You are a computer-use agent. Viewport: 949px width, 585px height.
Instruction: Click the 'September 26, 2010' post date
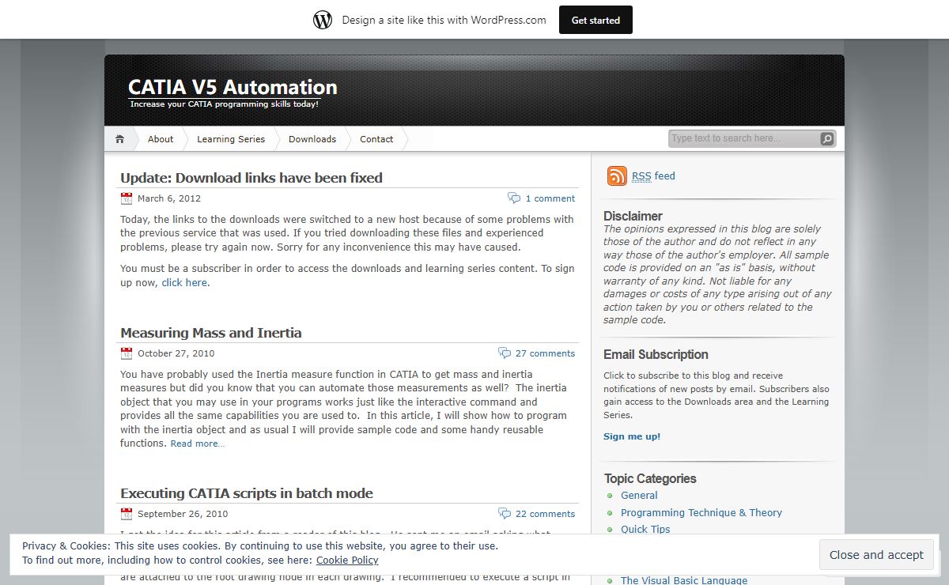tap(183, 514)
